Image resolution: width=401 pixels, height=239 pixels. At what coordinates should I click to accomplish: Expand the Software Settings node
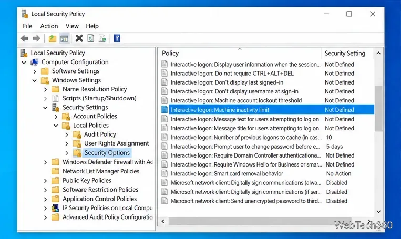35,71
